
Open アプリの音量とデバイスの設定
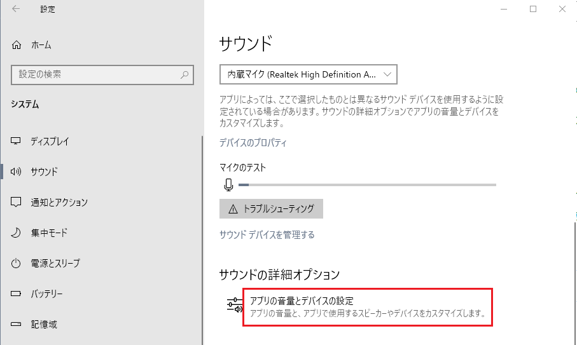coord(368,307)
